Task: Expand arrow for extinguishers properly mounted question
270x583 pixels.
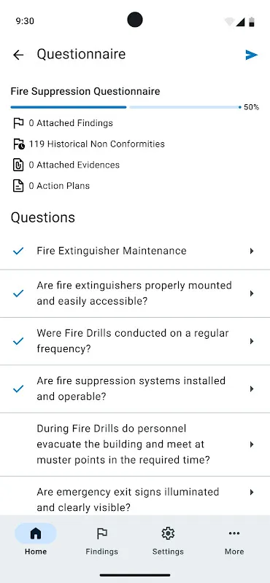Action: click(252, 294)
